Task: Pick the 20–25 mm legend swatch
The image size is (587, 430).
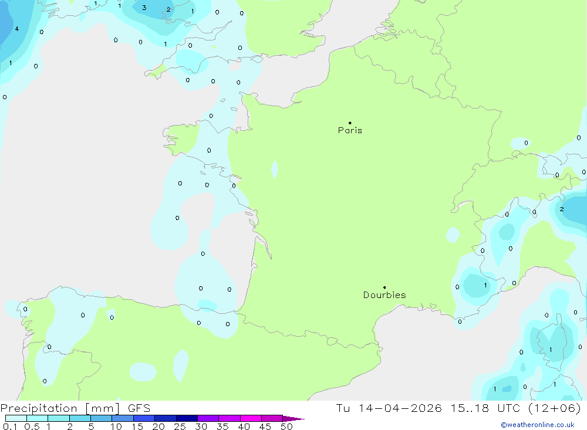Action: [166, 418]
